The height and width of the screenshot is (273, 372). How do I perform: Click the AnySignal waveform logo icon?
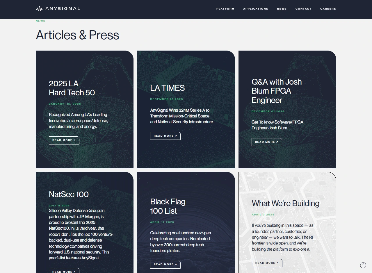[x=40, y=9]
